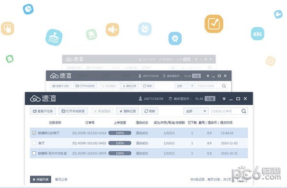The width and height of the screenshot is (287, 188).
Task: Click the 速渲 cloud logo in front window
Action: pyautogui.click(x=43, y=99)
